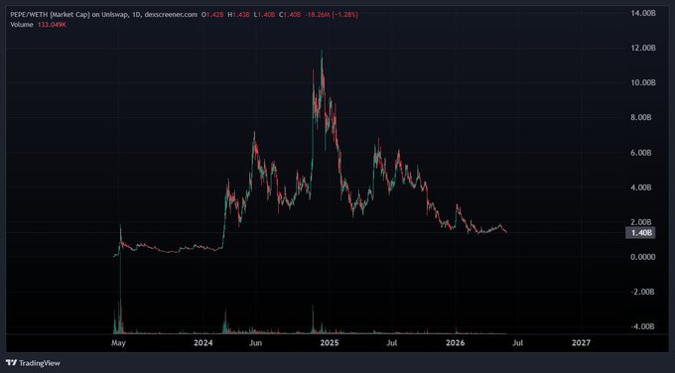
Task: Open the TradingView link text
Action: pyautogui.click(x=40, y=363)
